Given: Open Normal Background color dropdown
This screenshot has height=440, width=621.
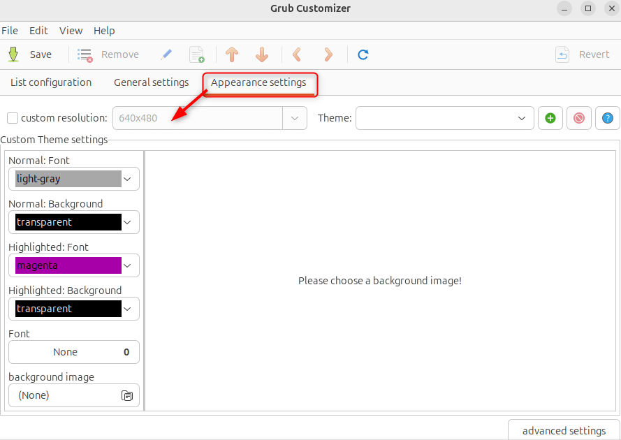Looking at the screenshot, I should [x=74, y=222].
